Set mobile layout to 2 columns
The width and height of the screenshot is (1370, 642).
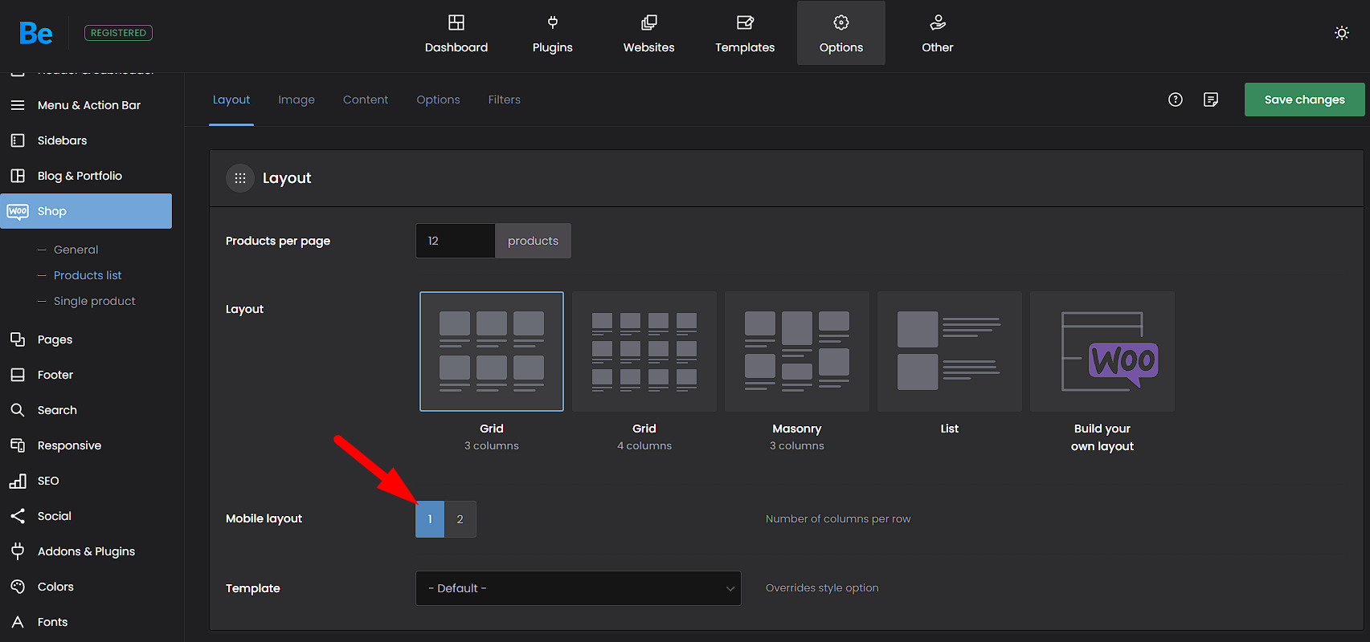tap(460, 519)
